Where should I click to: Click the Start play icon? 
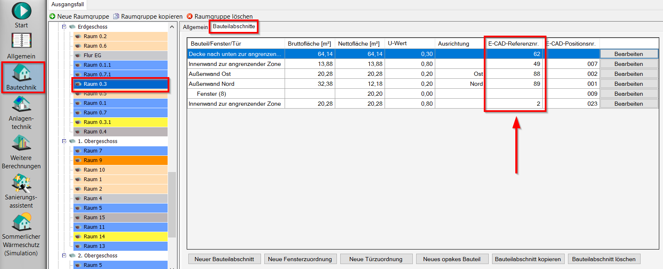coord(21,11)
